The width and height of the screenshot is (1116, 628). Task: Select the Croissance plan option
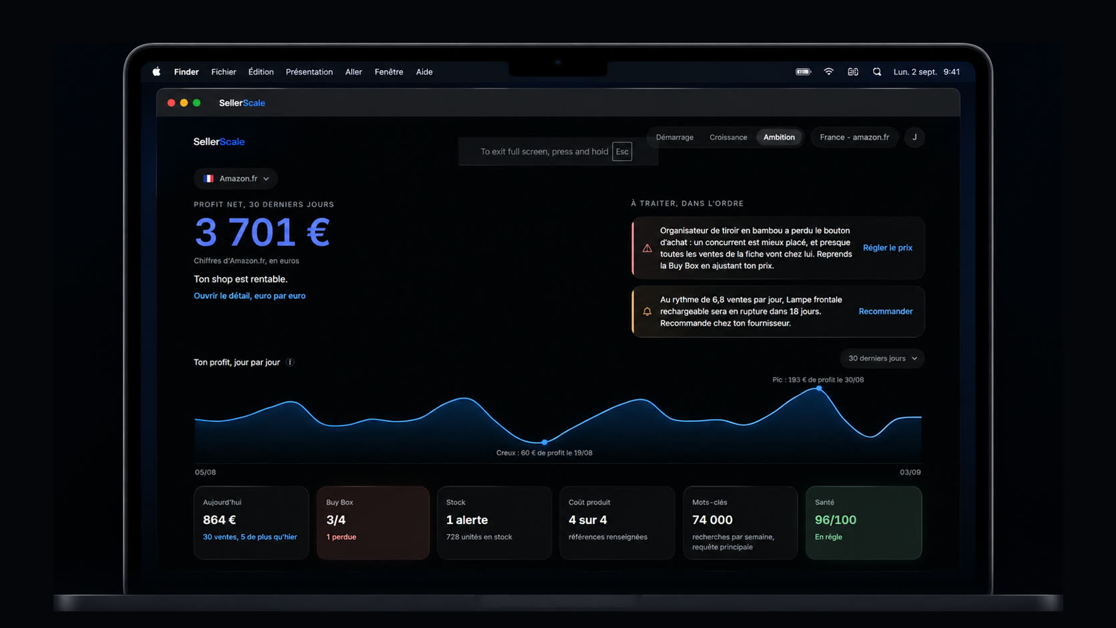(x=728, y=137)
